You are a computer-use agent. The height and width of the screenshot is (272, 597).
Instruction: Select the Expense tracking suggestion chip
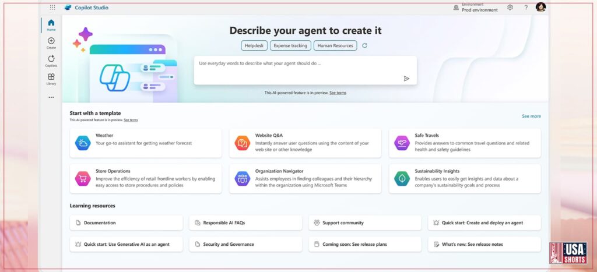(290, 45)
